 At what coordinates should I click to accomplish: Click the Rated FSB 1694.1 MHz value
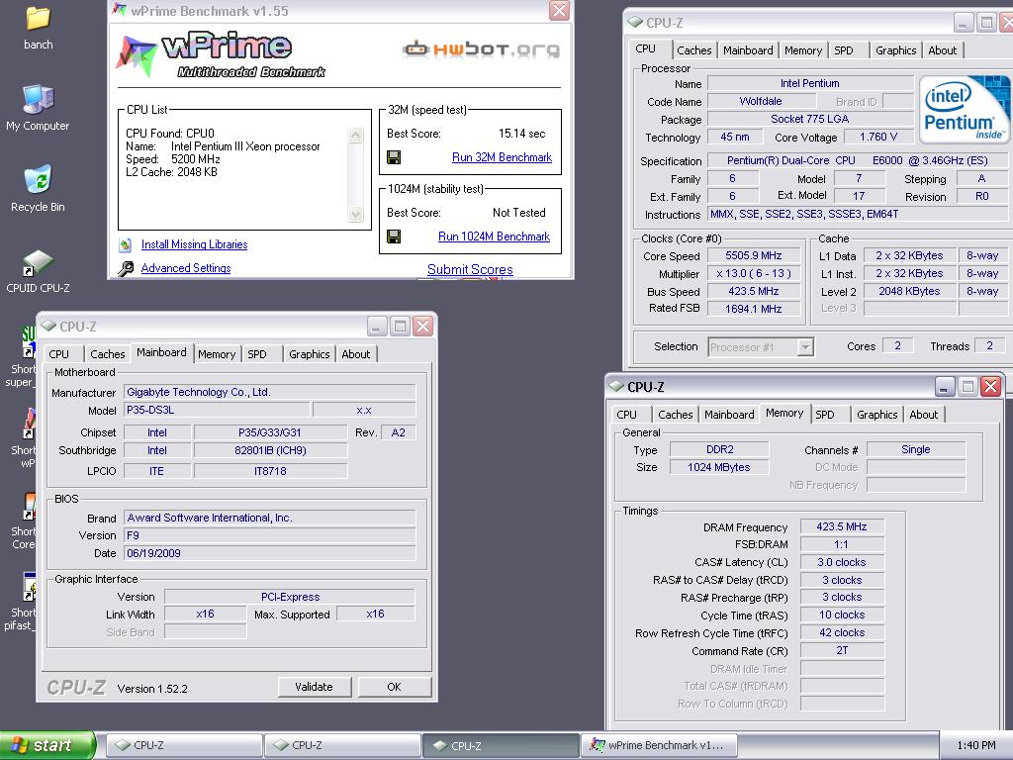(754, 309)
